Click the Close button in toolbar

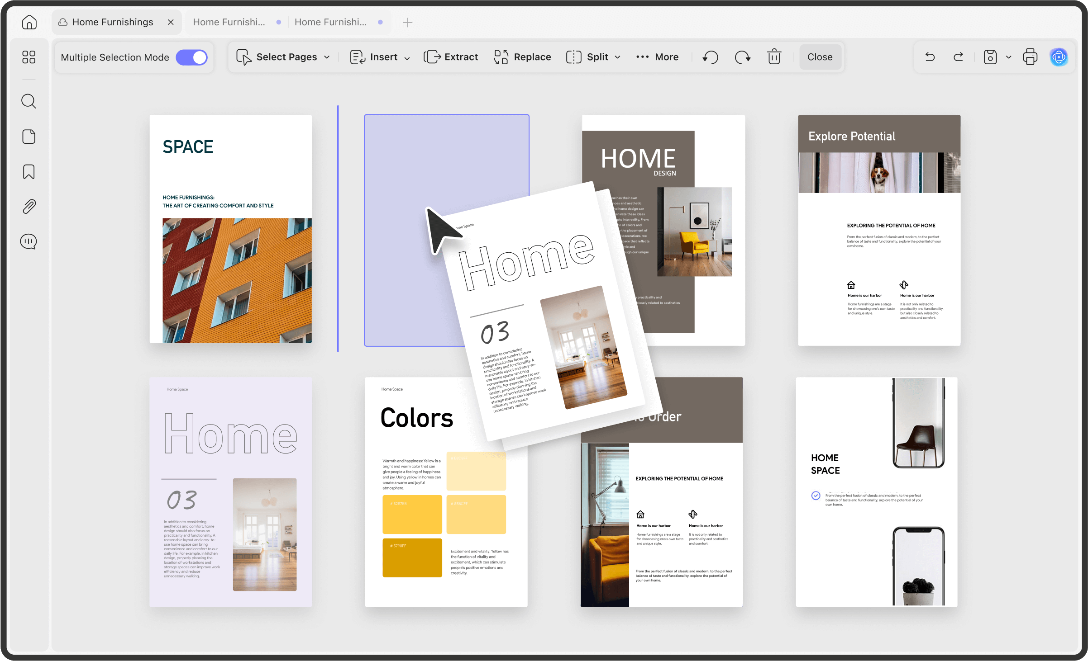point(820,57)
